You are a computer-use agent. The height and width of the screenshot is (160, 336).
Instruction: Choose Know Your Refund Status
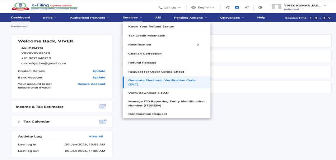(x=151, y=26)
